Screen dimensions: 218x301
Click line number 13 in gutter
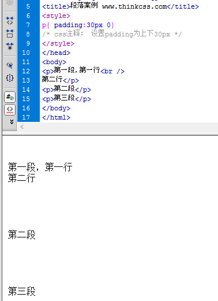coord(26,80)
